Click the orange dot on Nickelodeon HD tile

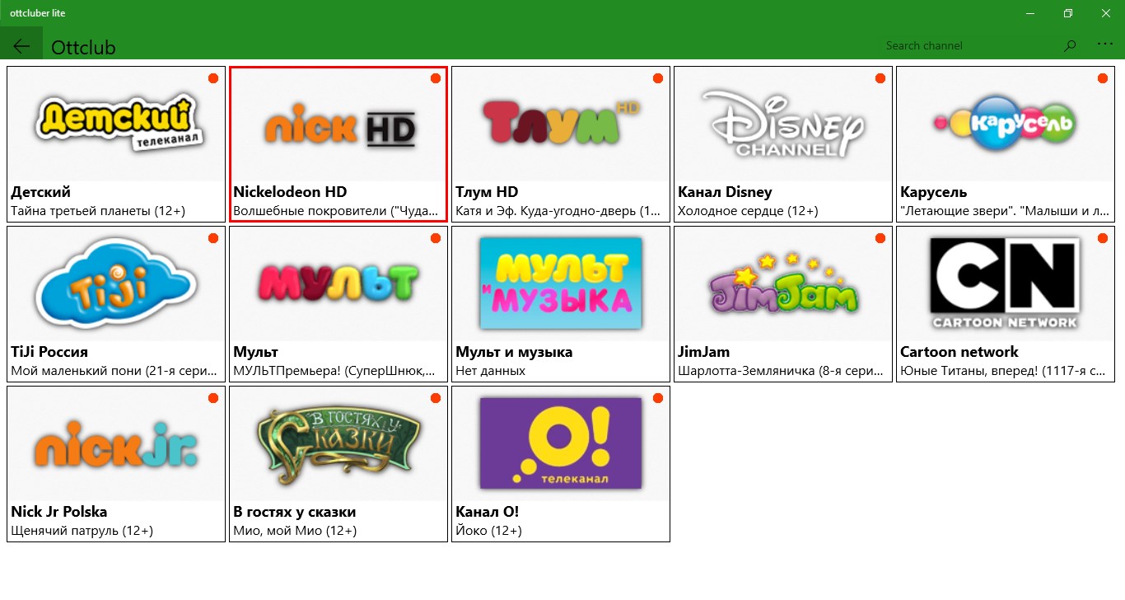[x=436, y=78]
